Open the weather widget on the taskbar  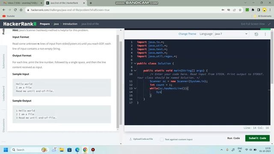click(x=54, y=150)
